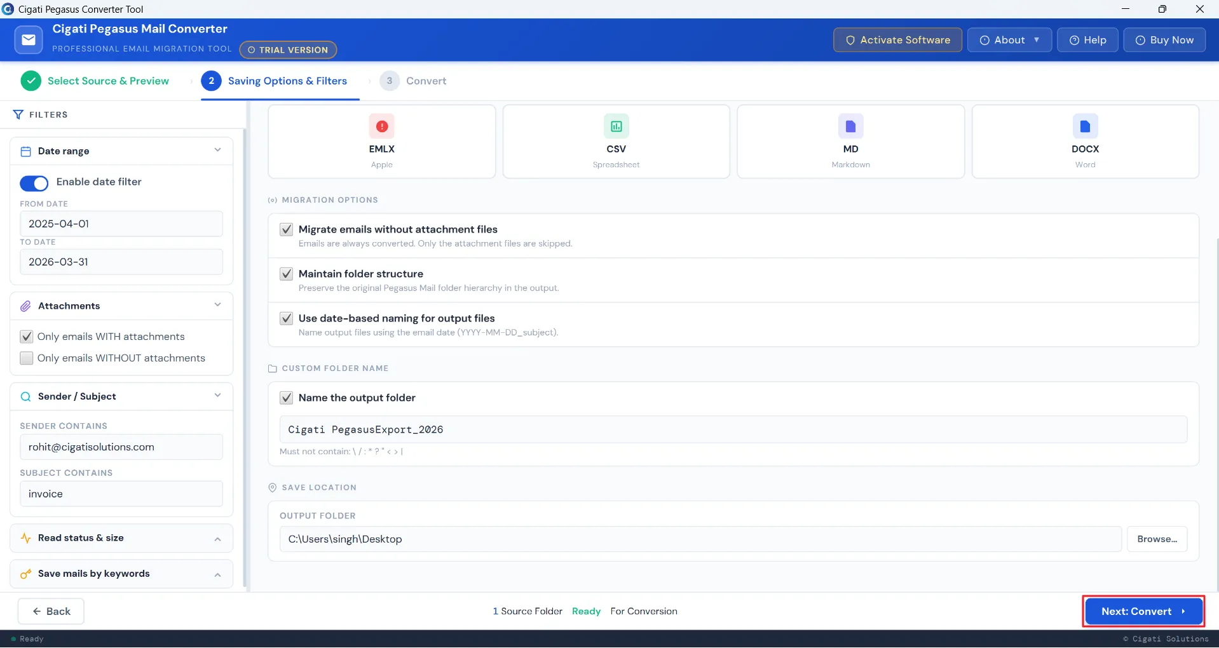
Task: Click Browse for output folder
Action: pos(1157,539)
